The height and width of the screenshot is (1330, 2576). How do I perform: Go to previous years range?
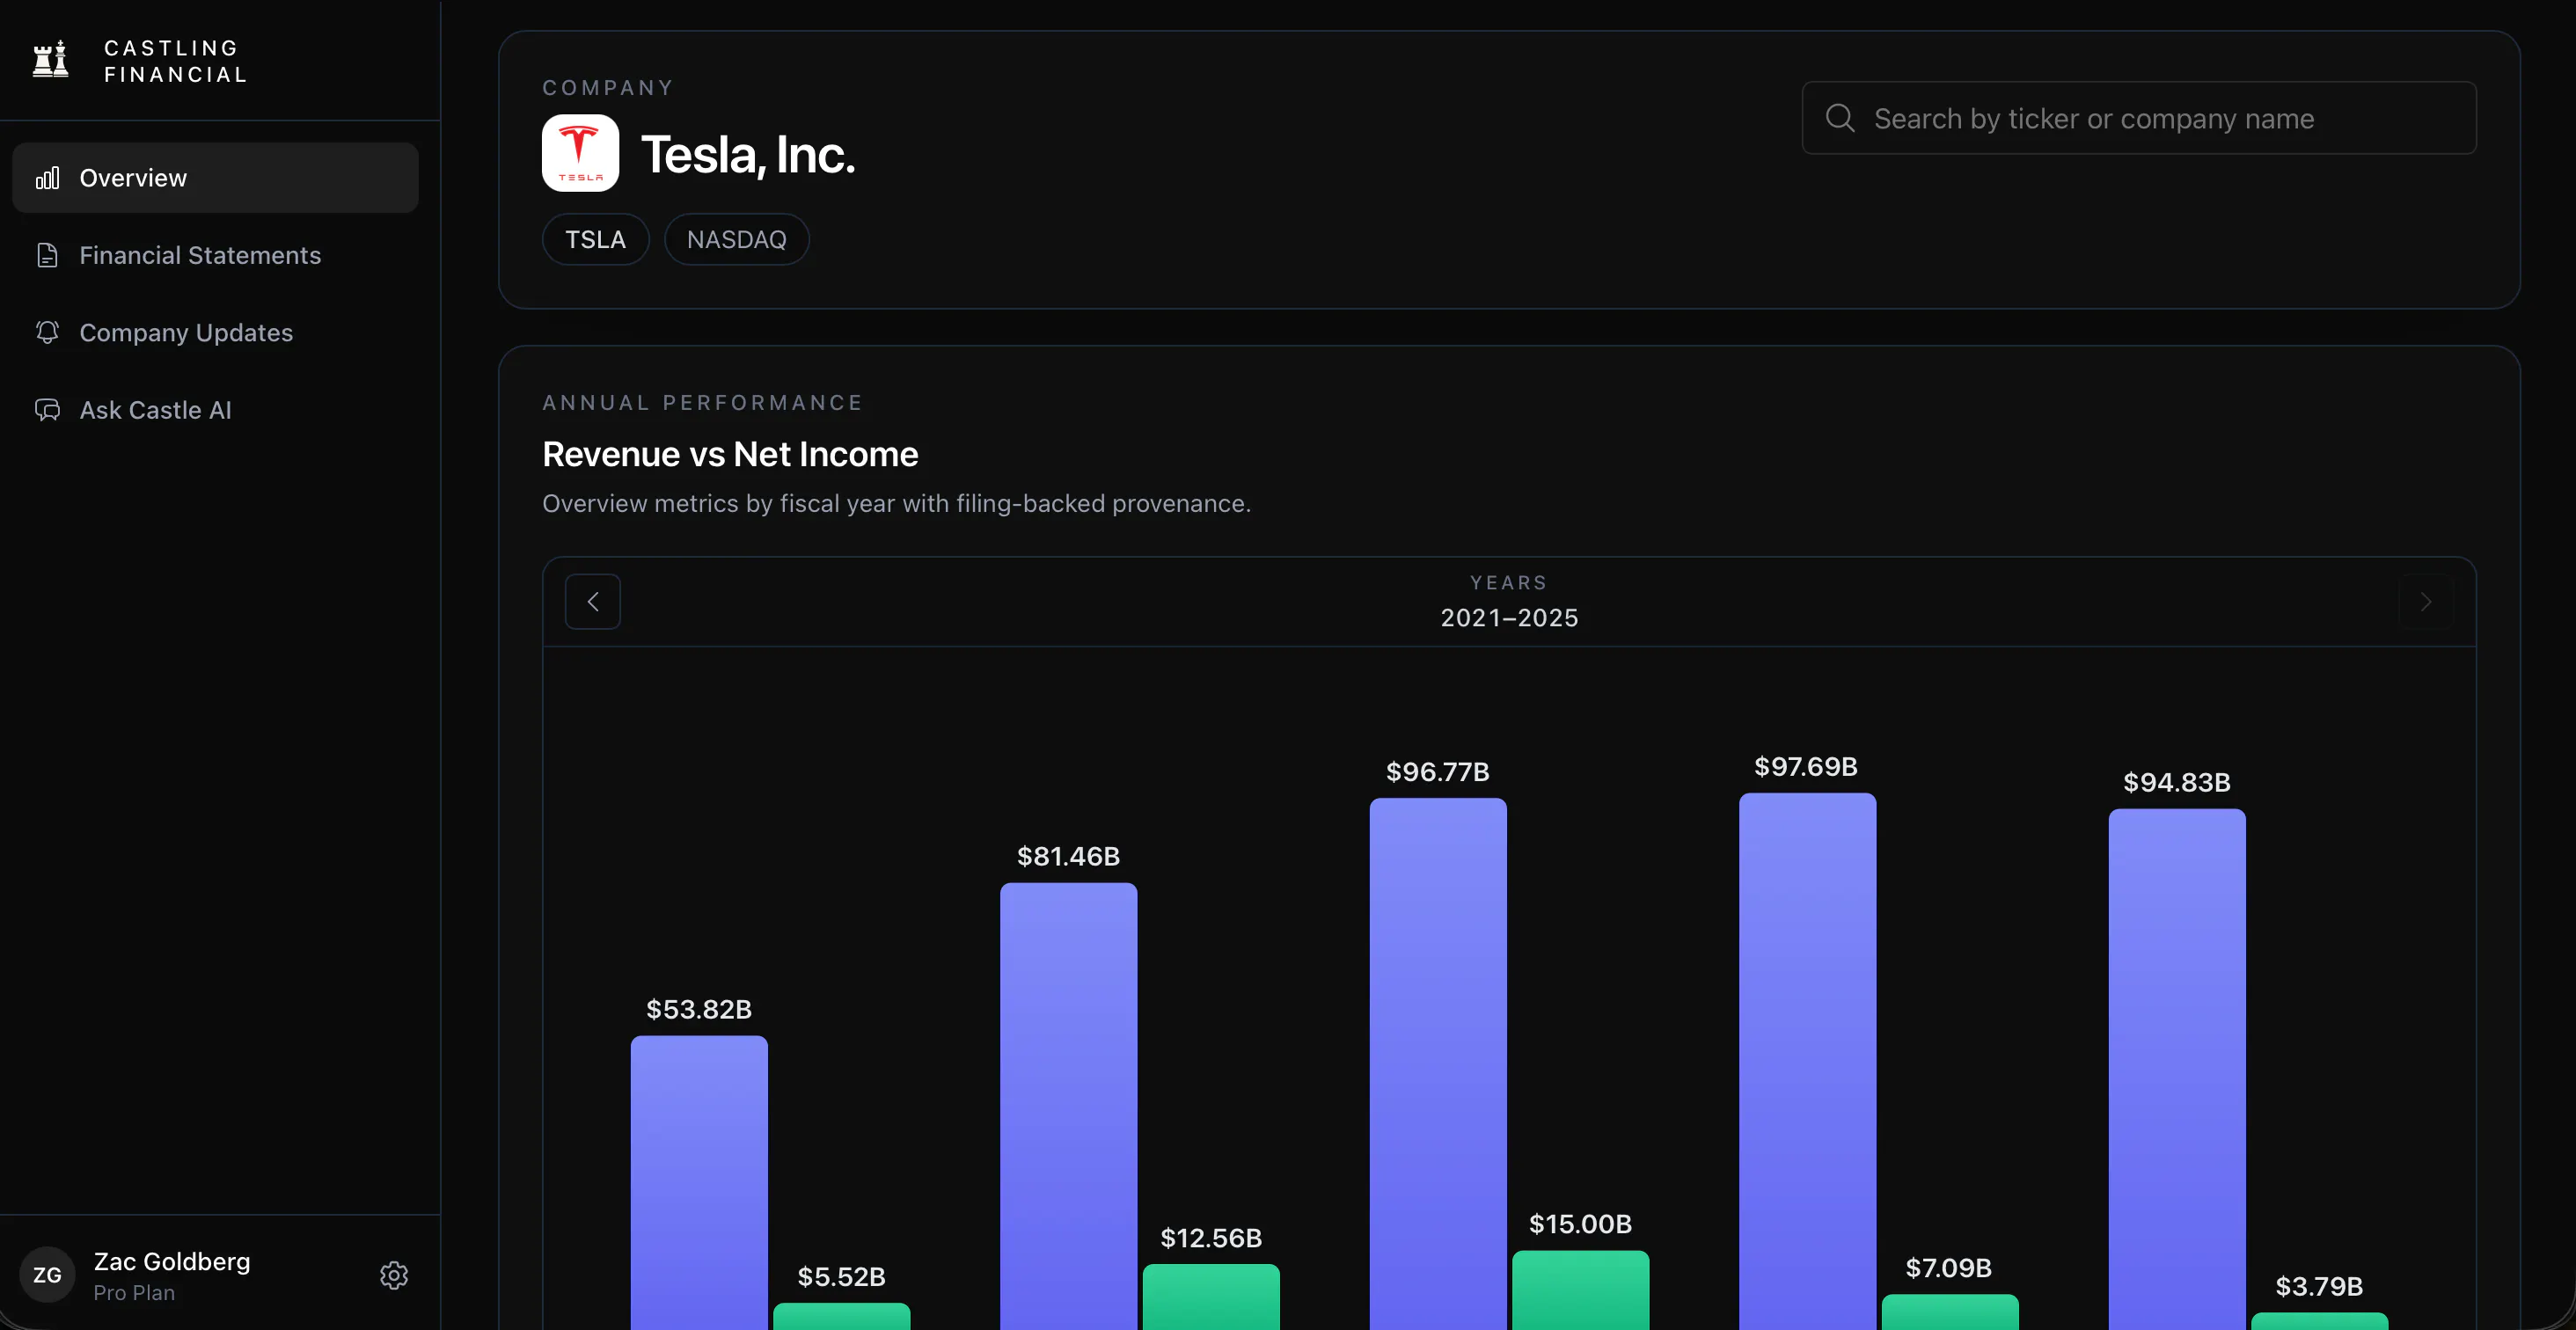[x=593, y=601]
